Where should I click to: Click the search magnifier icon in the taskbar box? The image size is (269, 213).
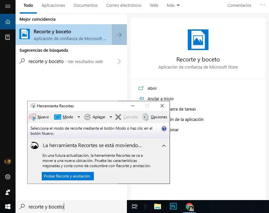[x=22, y=206]
